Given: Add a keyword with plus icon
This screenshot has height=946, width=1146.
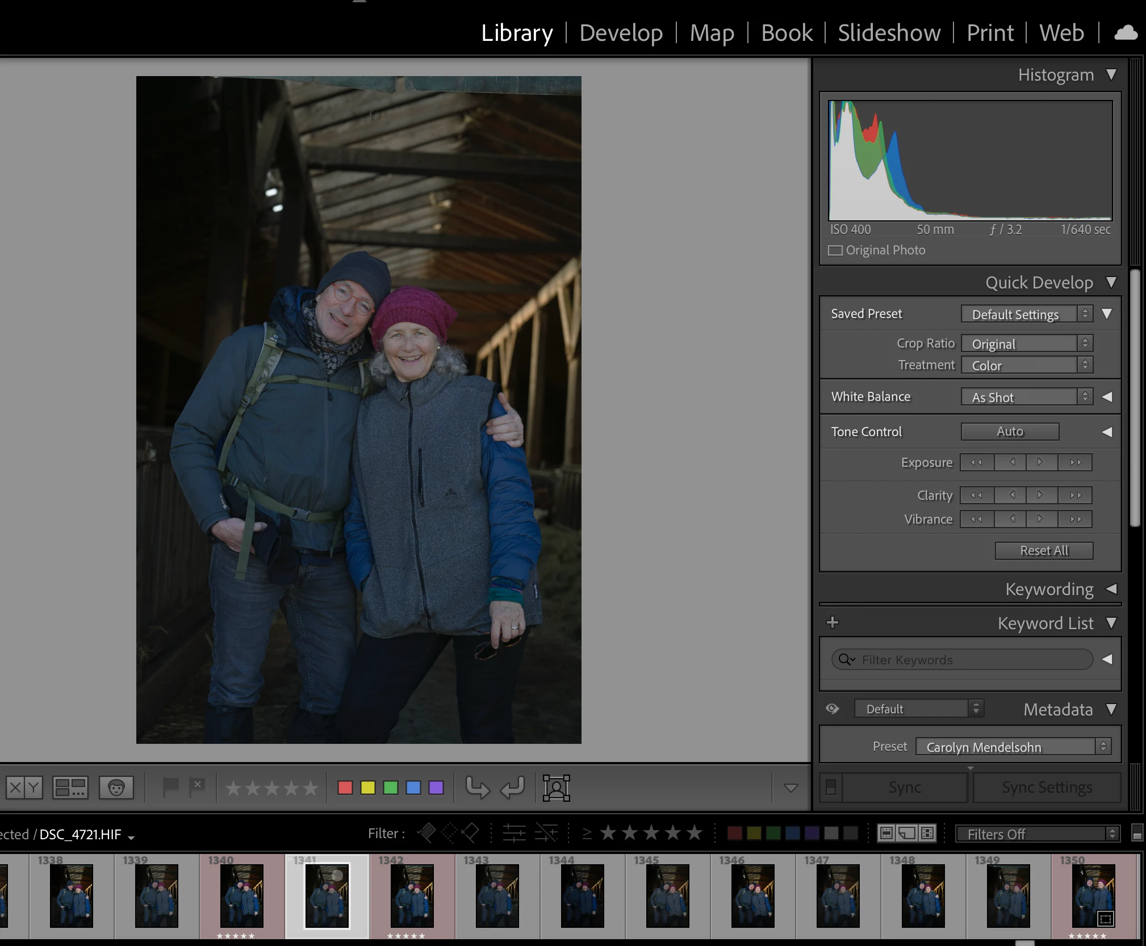Looking at the screenshot, I should 833,623.
